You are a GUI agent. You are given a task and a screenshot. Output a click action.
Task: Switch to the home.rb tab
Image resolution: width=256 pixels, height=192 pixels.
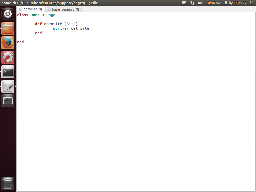(30, 9)
